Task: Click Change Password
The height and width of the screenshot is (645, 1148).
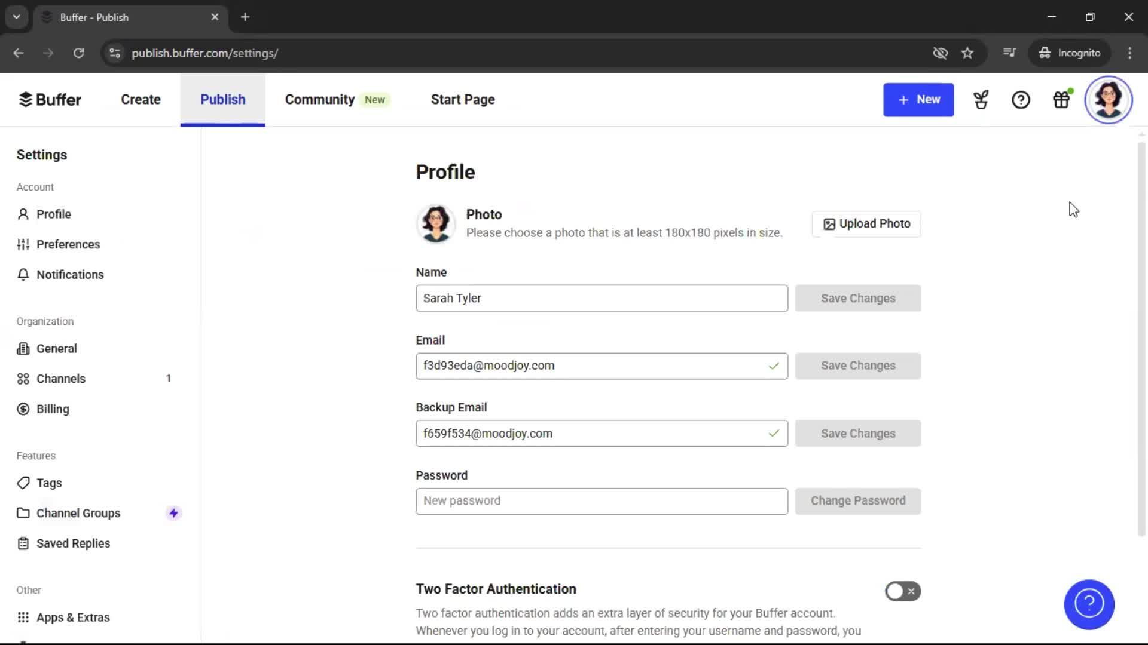Action: click(x=858, y=501)
